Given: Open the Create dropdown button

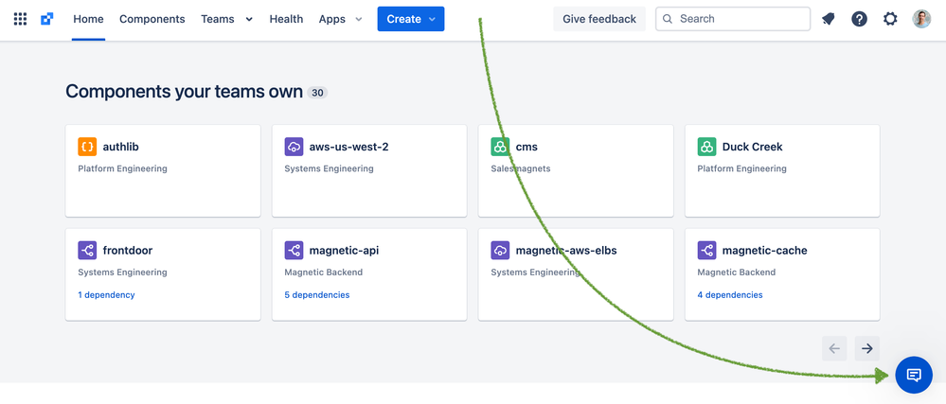Looking at the screenshot, I should pos(411,19).
